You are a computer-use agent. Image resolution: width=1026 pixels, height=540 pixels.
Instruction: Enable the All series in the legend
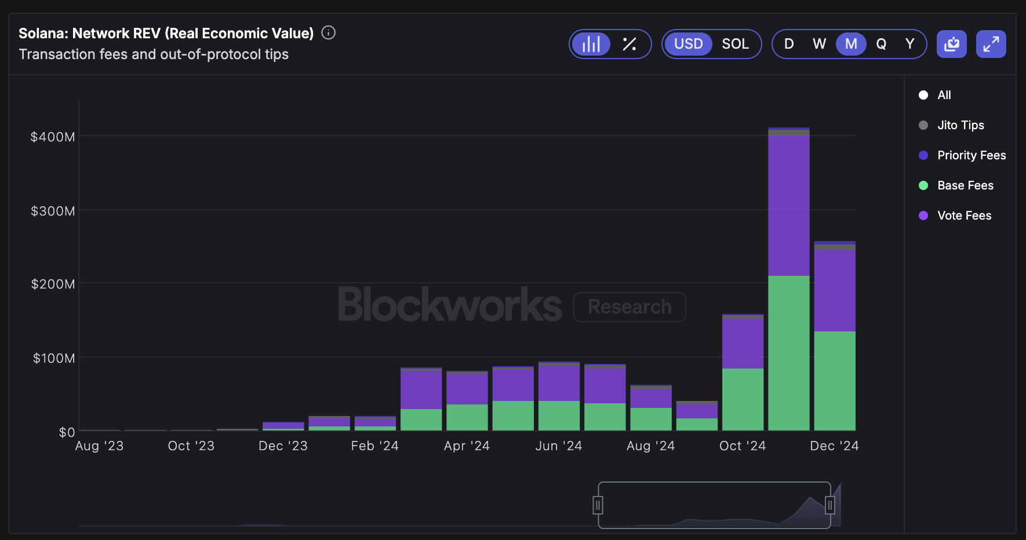pos(923,94)
